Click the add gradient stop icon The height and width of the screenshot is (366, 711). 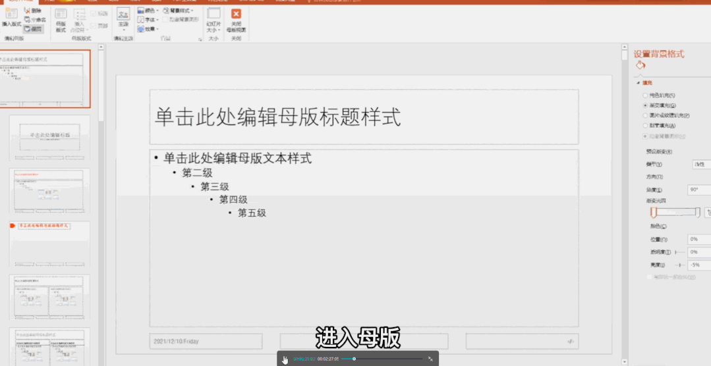pyautogui.click(x=708, y=213)
